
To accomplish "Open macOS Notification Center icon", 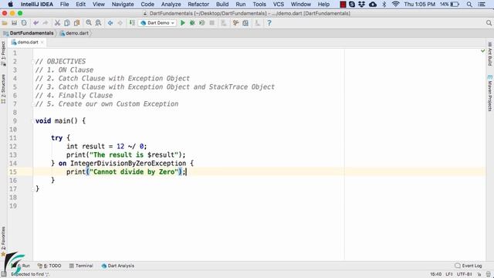I will point(482,4).
